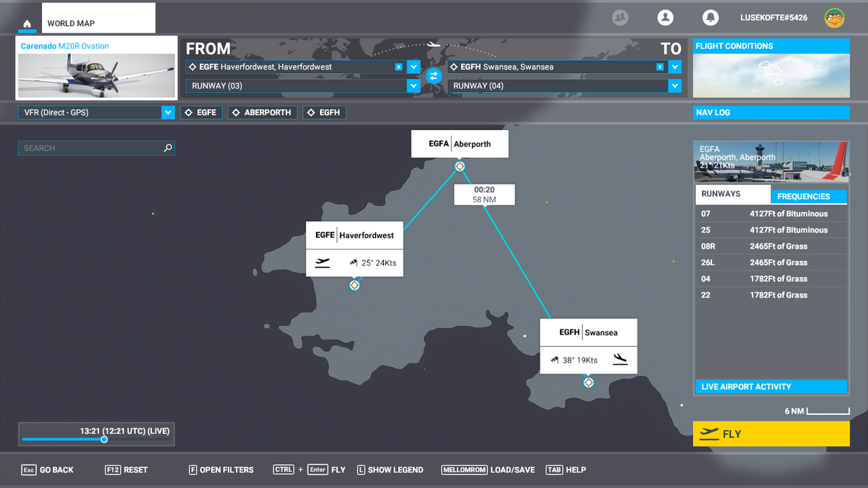Image resolution: width=868 pixels, height=488 pixels.
Task: Open the Flight Conditions panel
Action: (771, 68)
